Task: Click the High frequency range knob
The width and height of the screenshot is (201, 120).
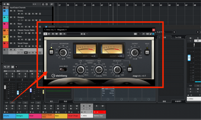Action: (x=99, y=70)
